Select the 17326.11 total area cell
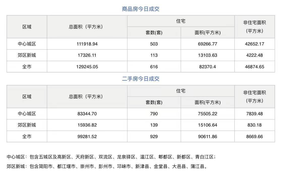This screenshot has height=176, width=282. 87,55
